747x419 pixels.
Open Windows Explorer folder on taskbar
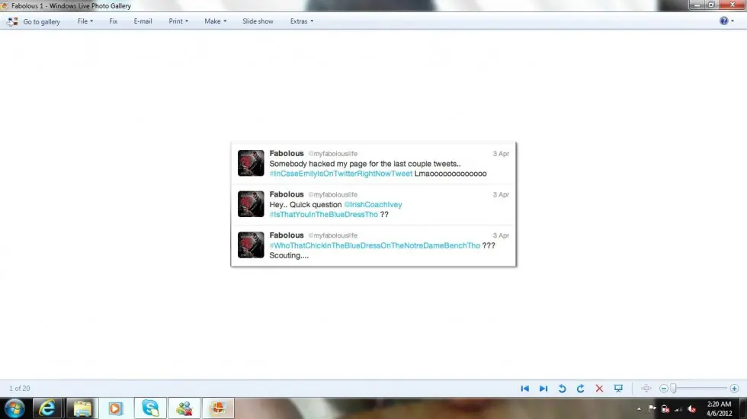coord(82,408)
